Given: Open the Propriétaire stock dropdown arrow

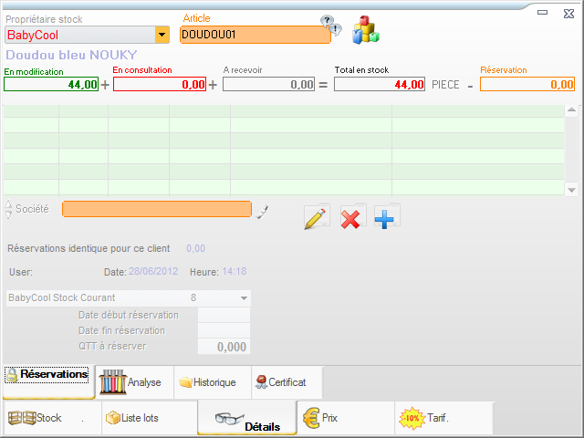Looking at the screenshot, I should (162, 35).
